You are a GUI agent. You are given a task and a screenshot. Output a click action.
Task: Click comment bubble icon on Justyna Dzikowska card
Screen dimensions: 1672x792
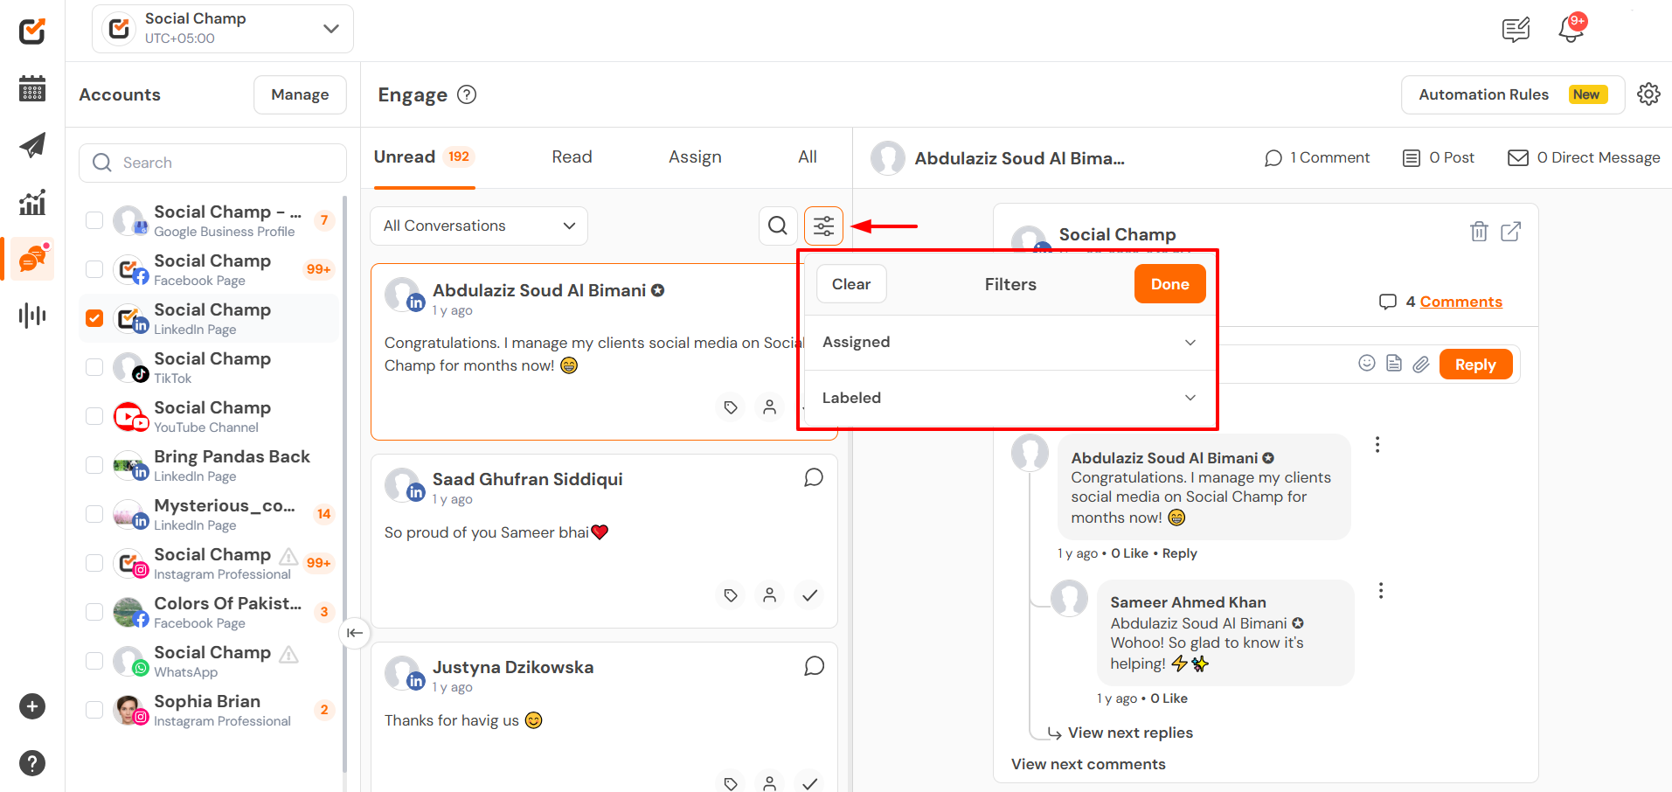[814, 666]
